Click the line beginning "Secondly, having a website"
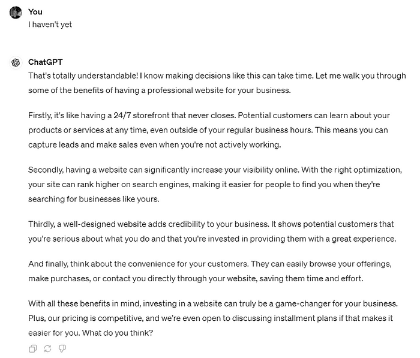 [x=215, y=170]
